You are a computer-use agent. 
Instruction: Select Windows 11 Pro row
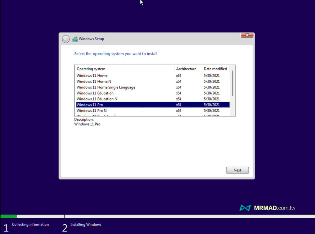(x=153, y=105)
